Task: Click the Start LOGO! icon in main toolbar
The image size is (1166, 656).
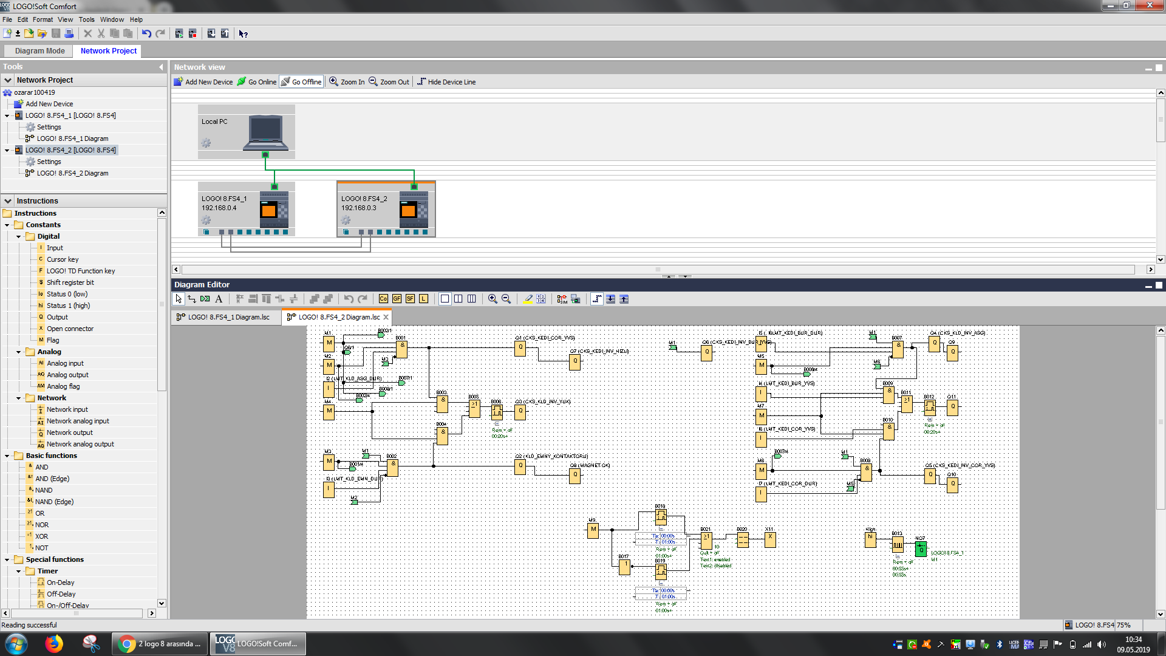Action: [179, 33]
